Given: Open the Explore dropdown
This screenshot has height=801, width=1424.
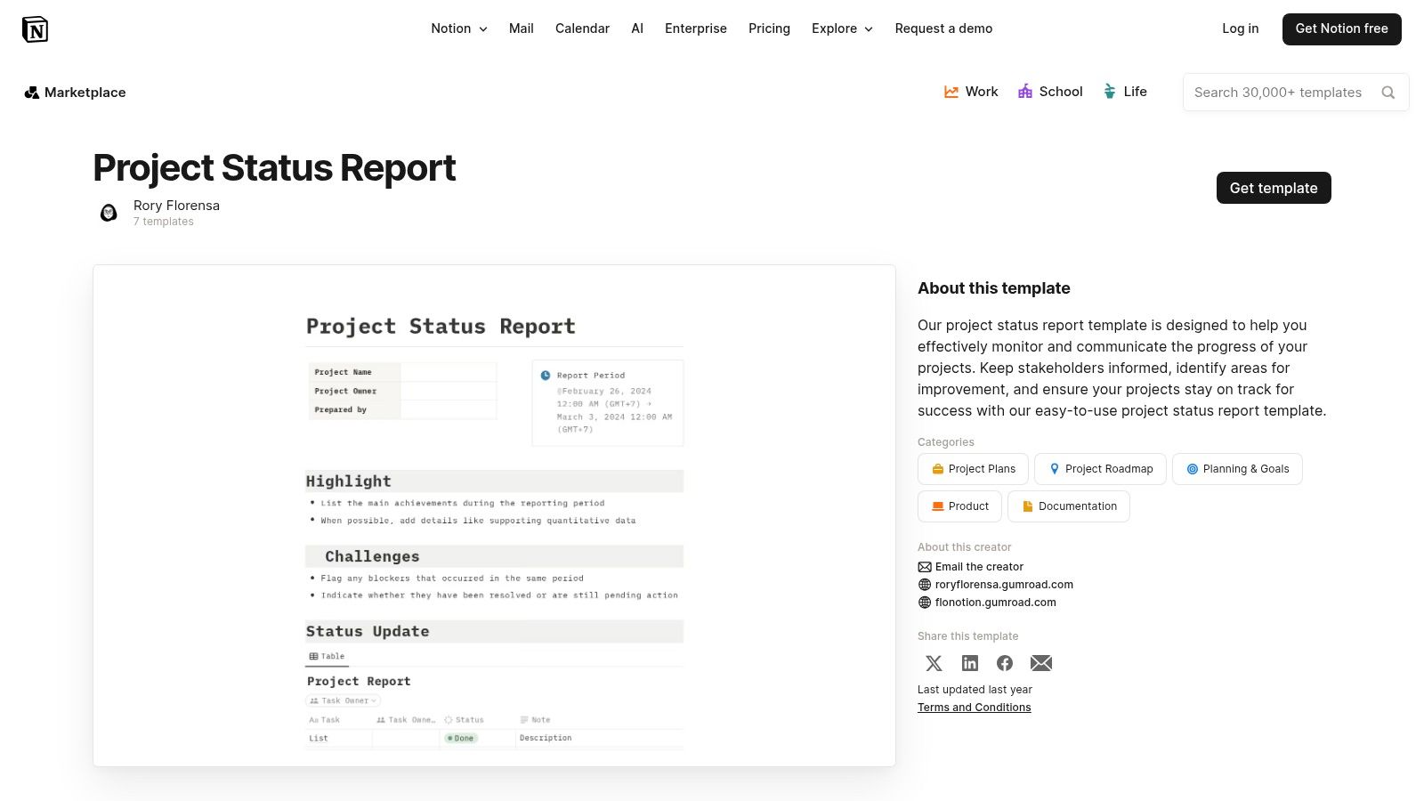Looking at the screenshot, I should coord(841,28).
